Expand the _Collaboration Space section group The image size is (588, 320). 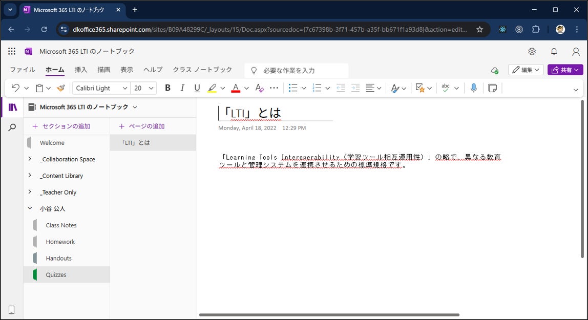tap(30, 159)
